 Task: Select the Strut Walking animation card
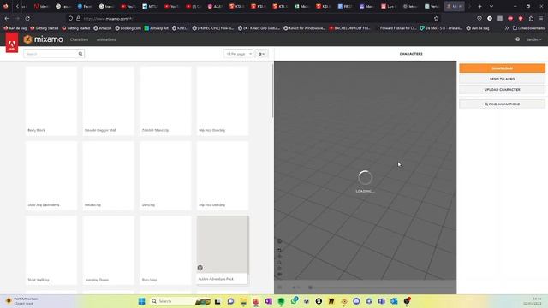(51, 250)
